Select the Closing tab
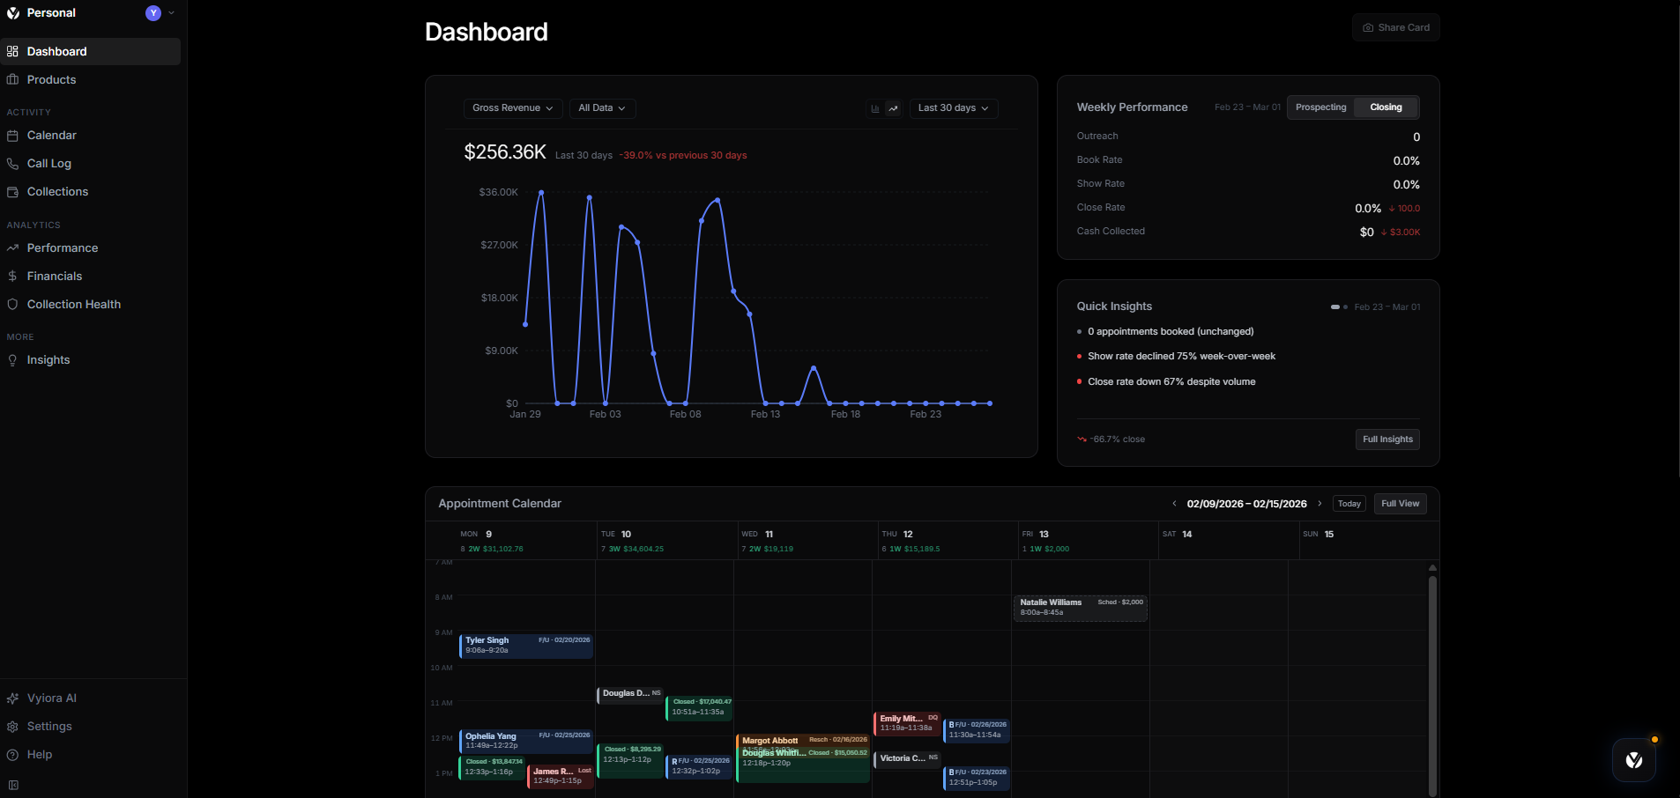1680x798 pixels. point(1384,107)
